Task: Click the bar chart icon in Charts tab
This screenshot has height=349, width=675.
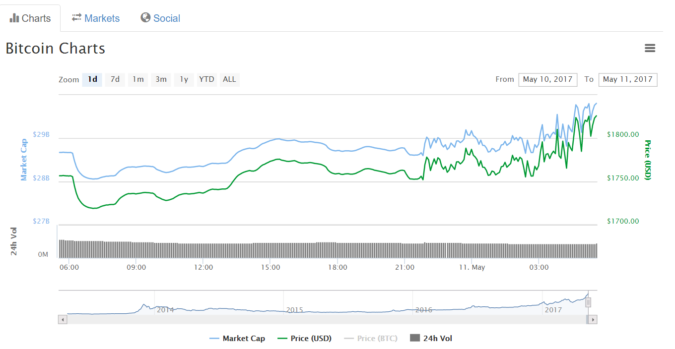Action: pos(14,18)
